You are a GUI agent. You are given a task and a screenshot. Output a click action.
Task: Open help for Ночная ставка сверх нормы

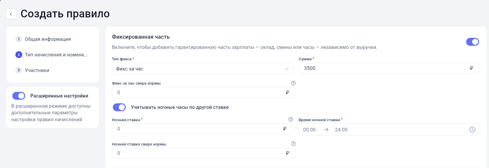point(293,144)
